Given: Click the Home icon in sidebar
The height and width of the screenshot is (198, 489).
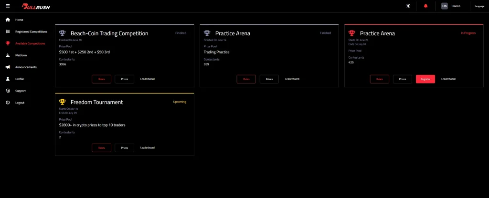Looking at the screenshot, I should pos(8,20).
